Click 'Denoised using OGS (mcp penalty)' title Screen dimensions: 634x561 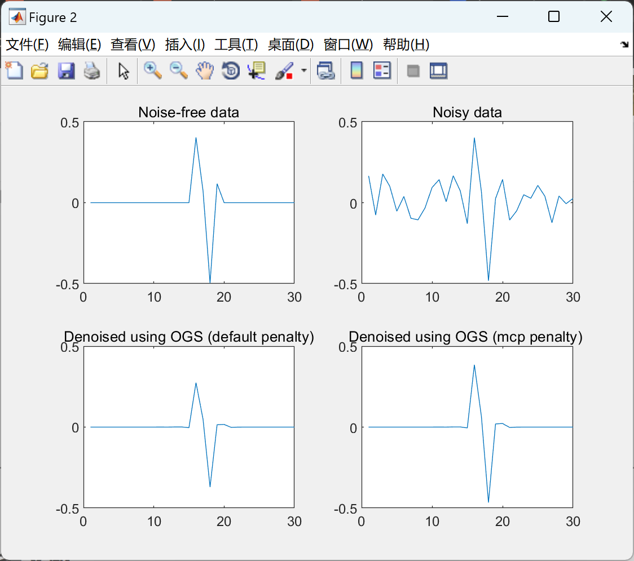coord(465,337)
